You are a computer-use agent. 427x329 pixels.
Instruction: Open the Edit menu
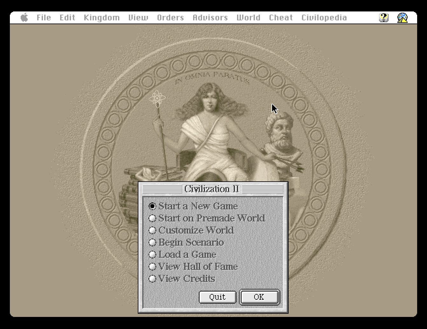(x=67, y=17)
